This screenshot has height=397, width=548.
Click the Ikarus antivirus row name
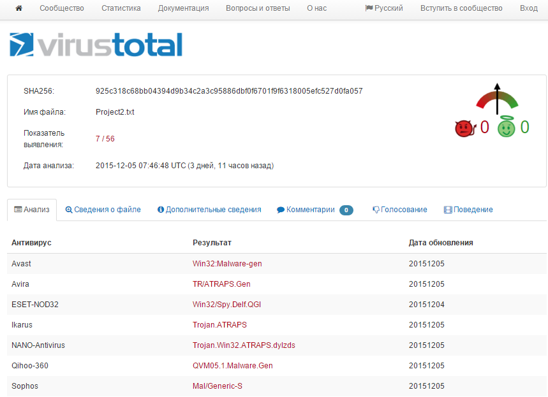pos(22,325)
